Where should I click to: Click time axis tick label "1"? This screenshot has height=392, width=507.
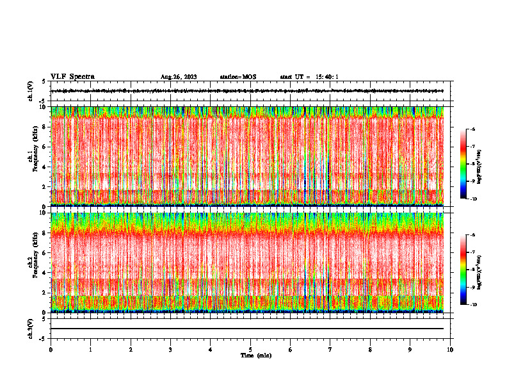click(x=90, y=350)
